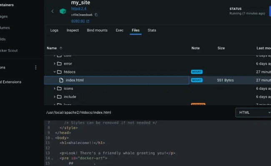Click the green container cube icon

tap(63, 11)
